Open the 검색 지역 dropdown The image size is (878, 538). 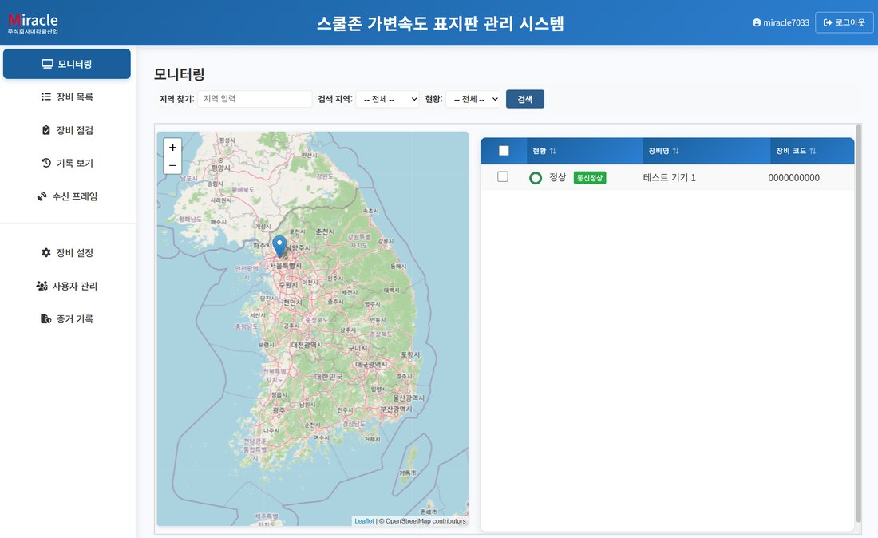tap(387, 99)
